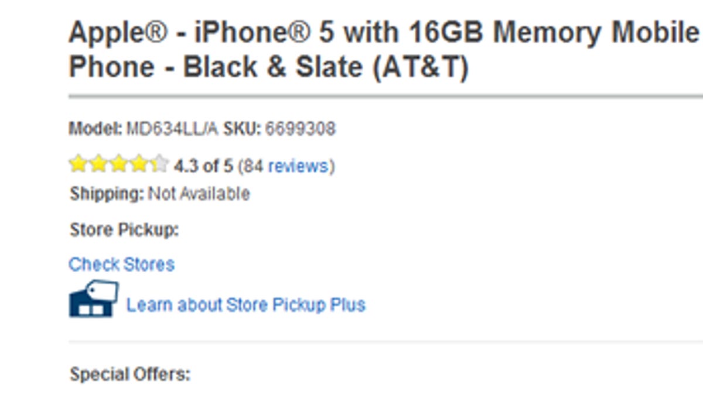This screenshot has width=703, height=395.
Task: Click the partially filled fifth rating star
Action: pos(159,164)
